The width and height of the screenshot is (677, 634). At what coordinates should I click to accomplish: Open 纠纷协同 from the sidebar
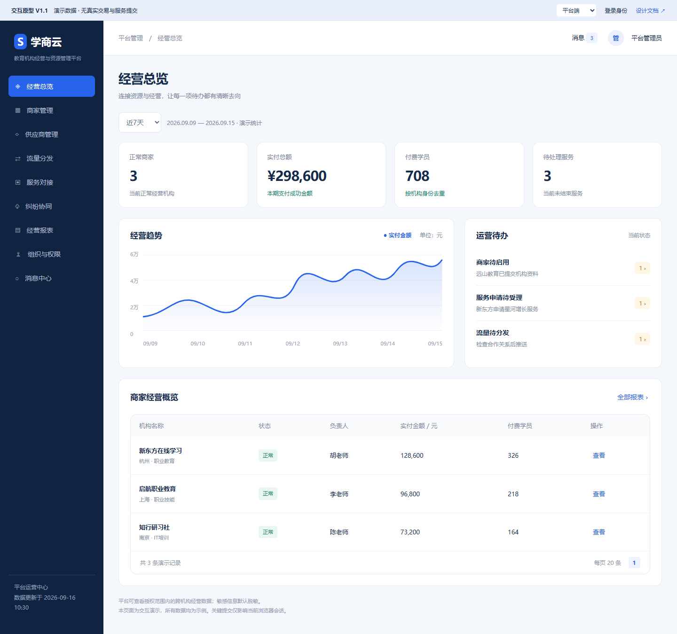point(52,206)
